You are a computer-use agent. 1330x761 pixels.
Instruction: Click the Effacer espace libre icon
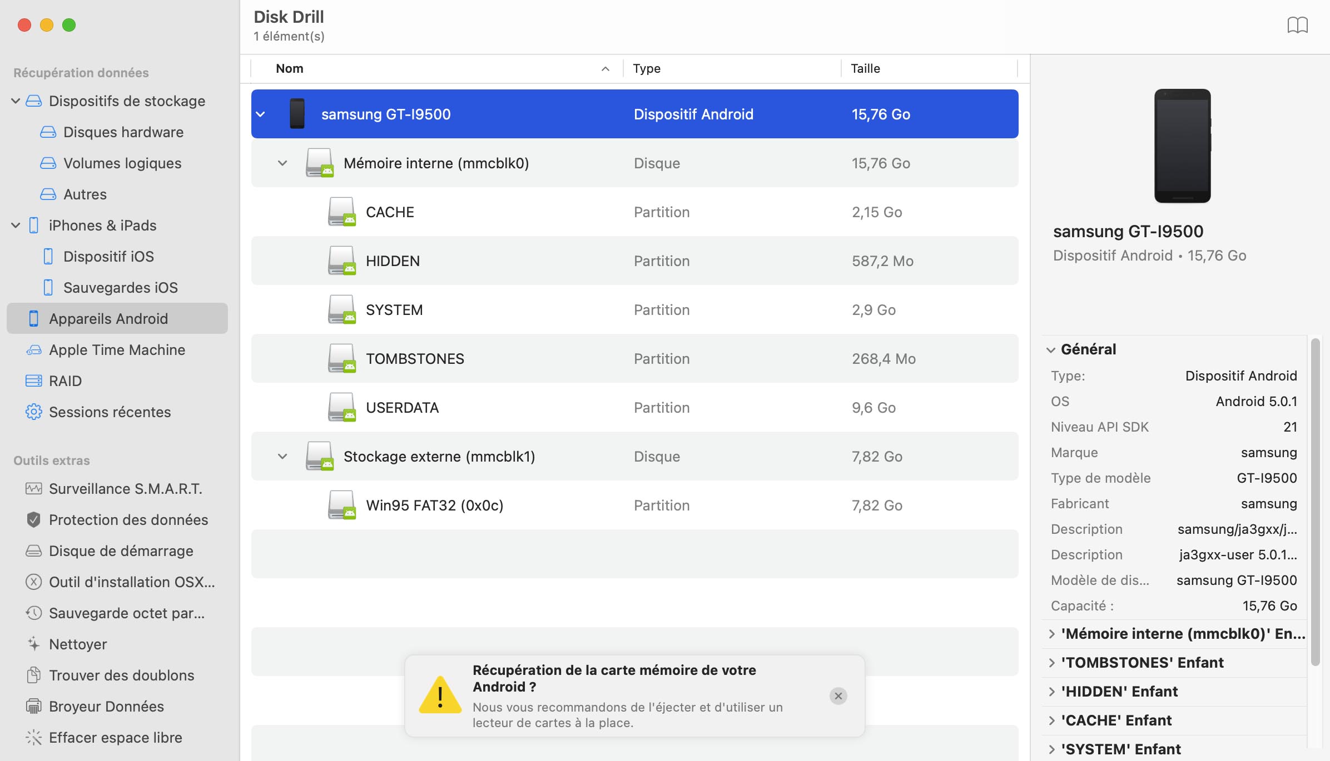(x=34, y=738)
